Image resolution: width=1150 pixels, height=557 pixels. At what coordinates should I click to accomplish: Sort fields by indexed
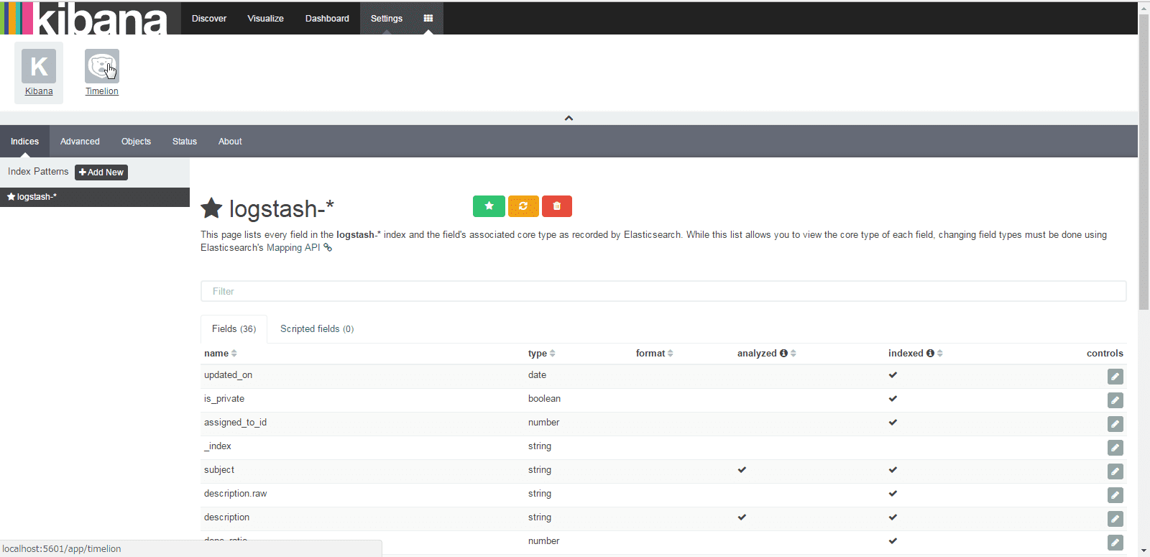coord(940,354)
